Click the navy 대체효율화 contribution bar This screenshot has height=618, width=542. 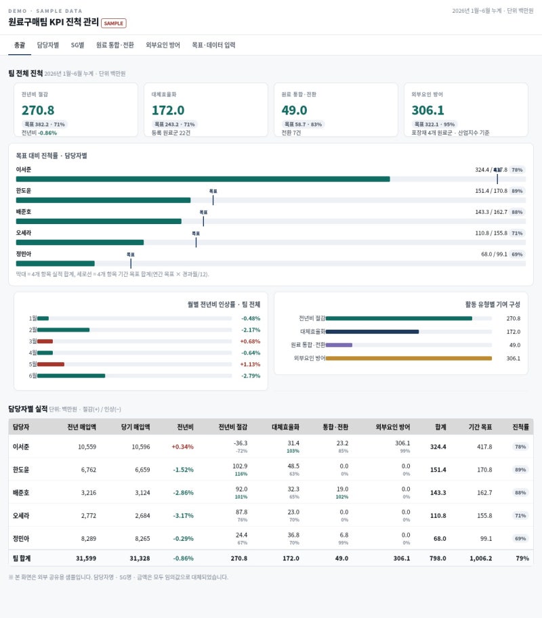tap(373, 332)
